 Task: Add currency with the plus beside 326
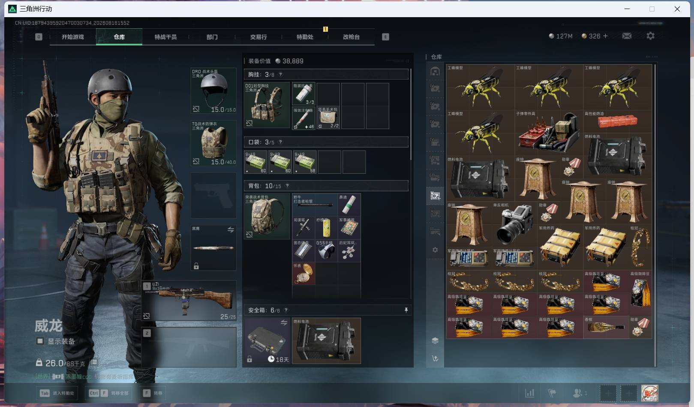tap(605, 36)
